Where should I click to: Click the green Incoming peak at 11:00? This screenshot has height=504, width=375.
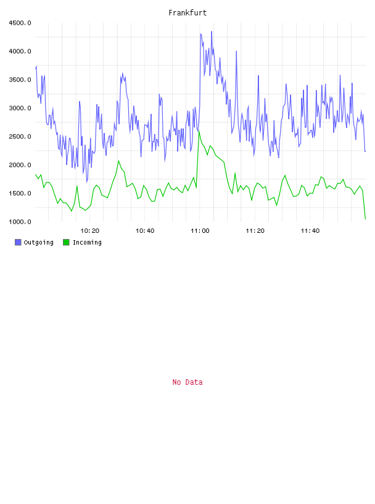[199, 131]
